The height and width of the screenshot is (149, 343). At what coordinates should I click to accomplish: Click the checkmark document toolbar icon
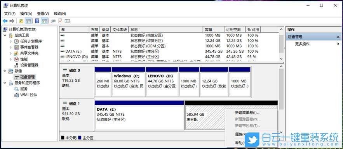pos(60,21)
